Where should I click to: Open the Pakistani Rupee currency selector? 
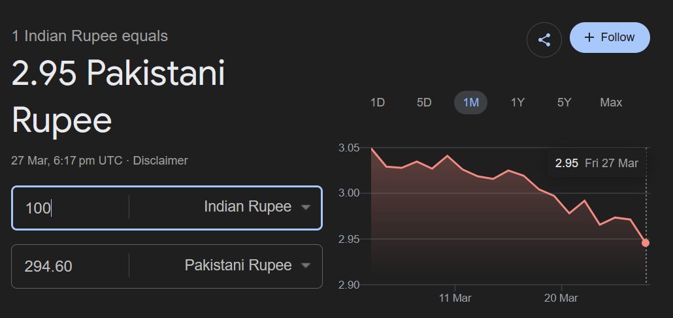tap(238, 266)
